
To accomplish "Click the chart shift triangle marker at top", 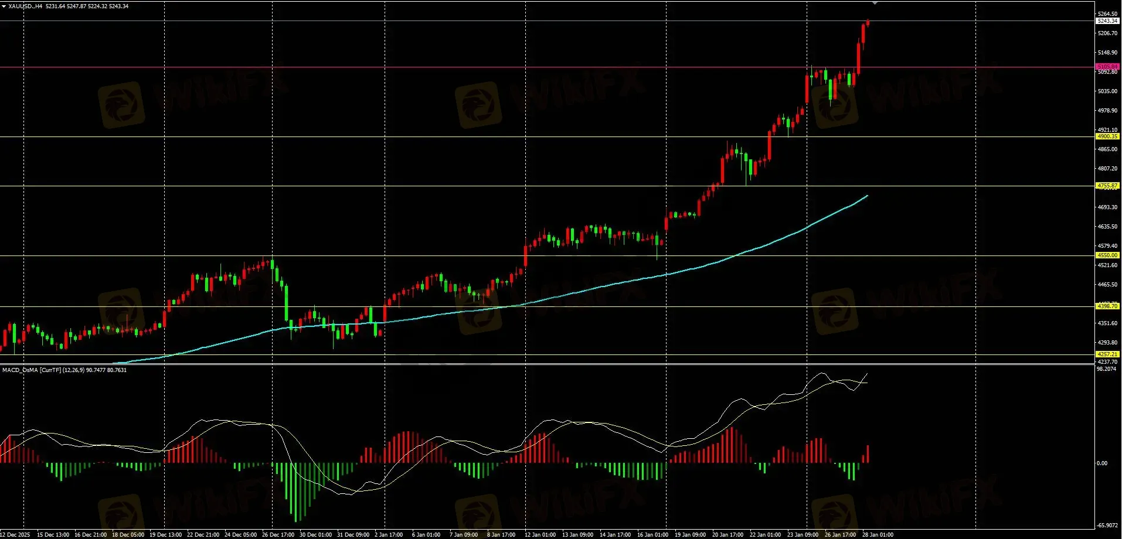I will pos(875,3).
